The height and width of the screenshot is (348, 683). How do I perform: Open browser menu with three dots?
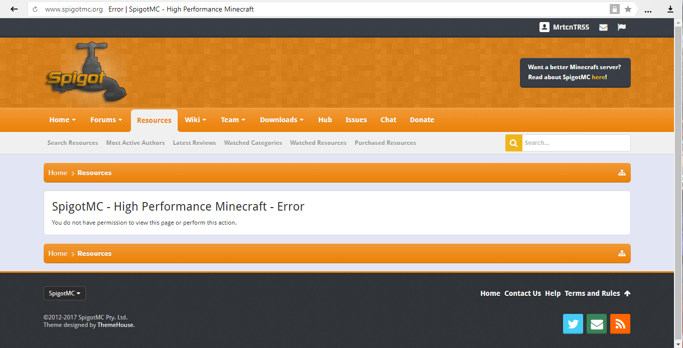(648, 10)
